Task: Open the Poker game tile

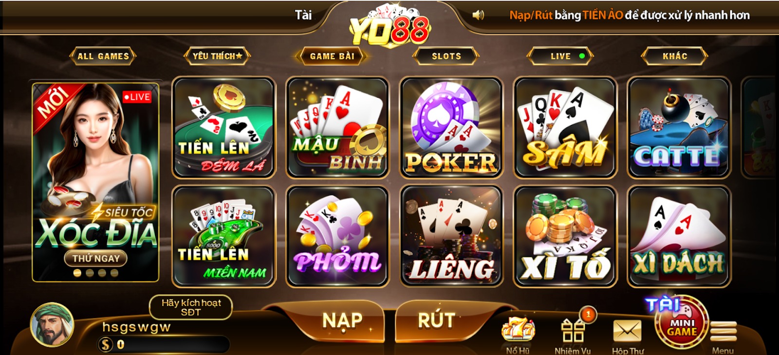Action: coord(451,127)
